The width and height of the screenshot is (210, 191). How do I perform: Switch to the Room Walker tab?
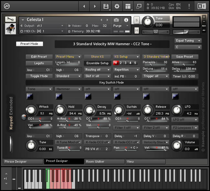tap(105, 162)
